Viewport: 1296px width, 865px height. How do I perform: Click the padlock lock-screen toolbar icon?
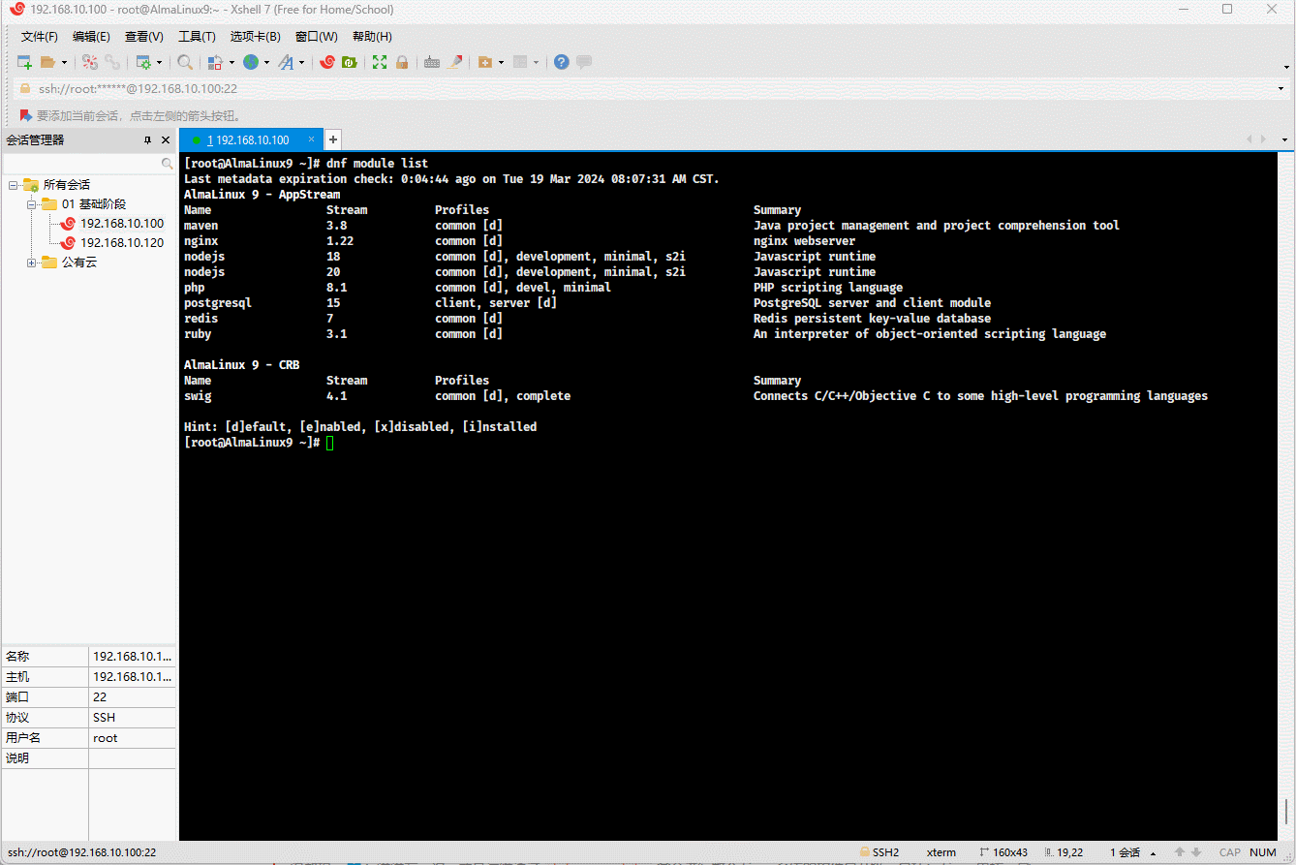pos(402,62)
